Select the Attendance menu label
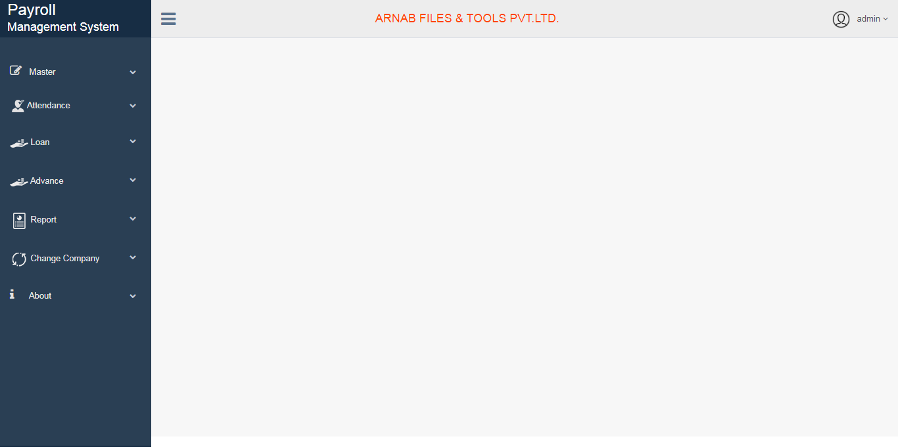This screenshot has height=447, width=898. (49, 105)
